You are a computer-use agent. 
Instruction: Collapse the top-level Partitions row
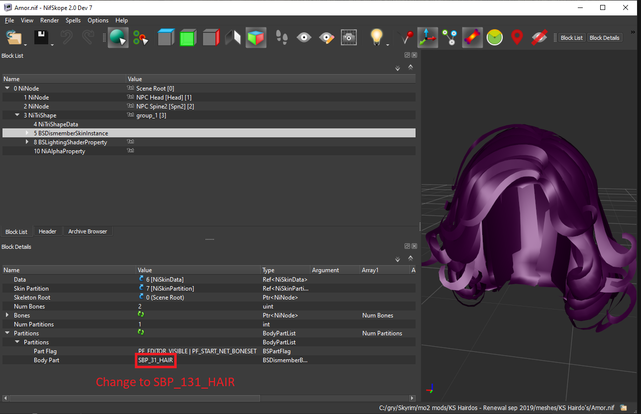7,333
